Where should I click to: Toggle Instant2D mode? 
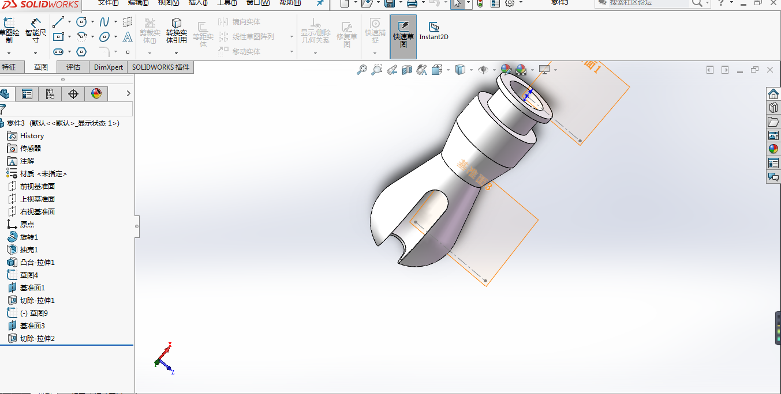[x=434, y=31]
